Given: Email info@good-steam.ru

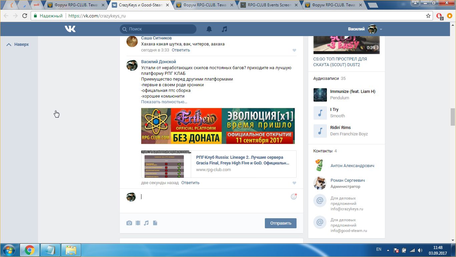Looking at the screenshot, I should pyautogui.click(x=349, y=231).
